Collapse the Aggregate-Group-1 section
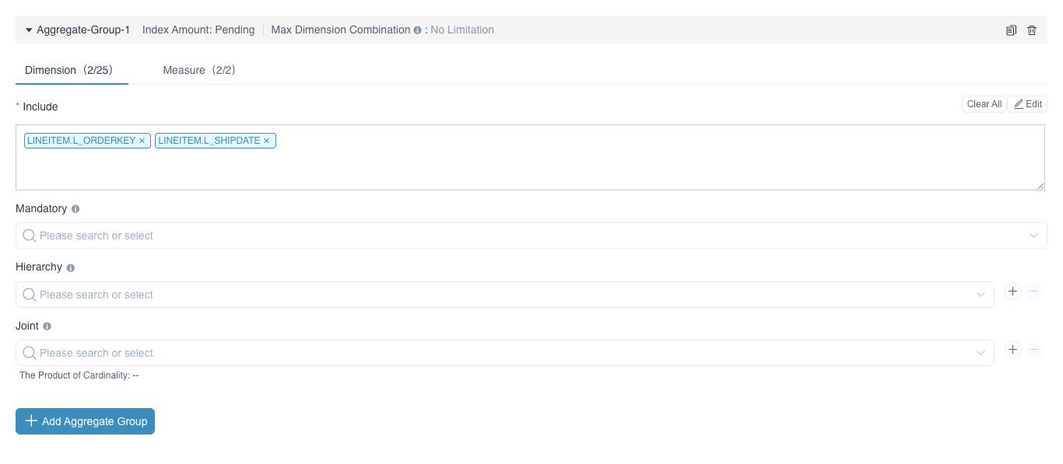Image resolution: width=1063 pixels, height=464 pixels. tap(29, 30)
